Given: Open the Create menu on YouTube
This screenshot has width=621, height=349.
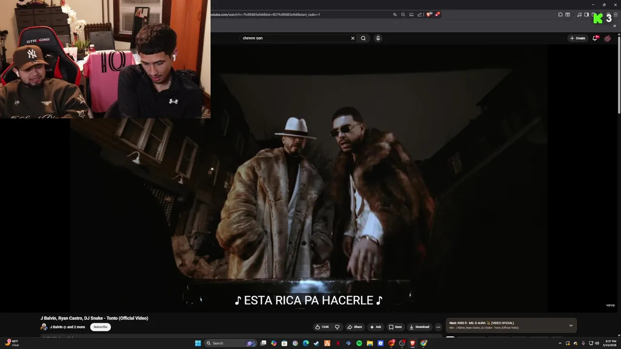Looking at the screenshot, I should coord(577,38).
